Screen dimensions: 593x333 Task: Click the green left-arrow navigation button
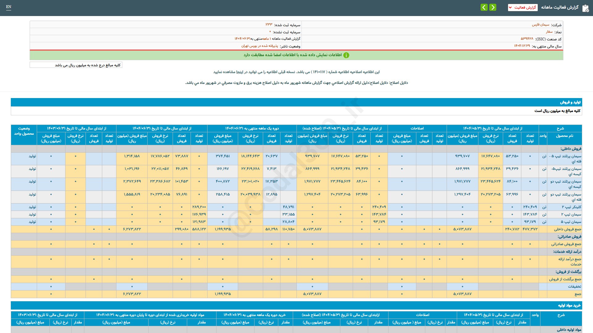484,7
